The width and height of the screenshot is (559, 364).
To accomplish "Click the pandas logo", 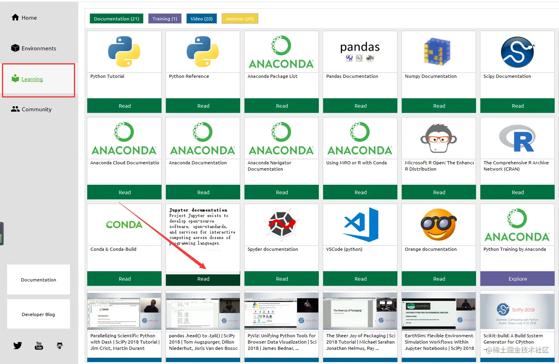I will click(x=360, y=51).
